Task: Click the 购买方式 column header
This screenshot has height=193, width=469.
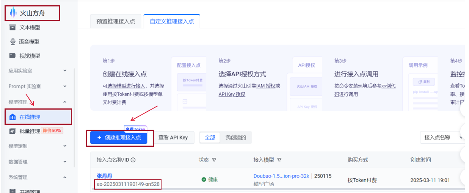Action: (358, 160)
